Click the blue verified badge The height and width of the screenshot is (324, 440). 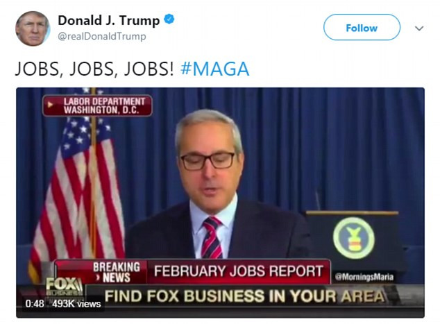[x=169, y=19]
